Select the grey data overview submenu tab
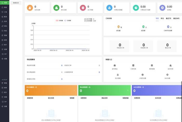This screenshot has width=182, height=122. (x=16, y=3)
